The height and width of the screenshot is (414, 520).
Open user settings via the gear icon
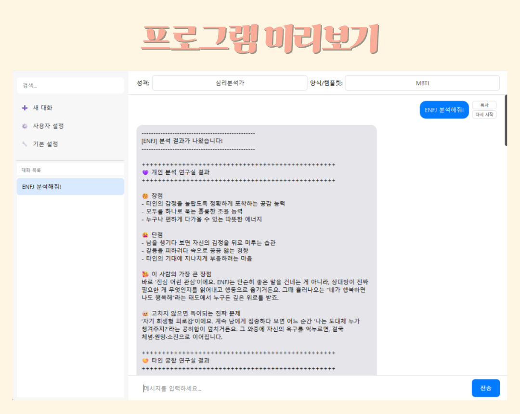[x=25, y=126]
